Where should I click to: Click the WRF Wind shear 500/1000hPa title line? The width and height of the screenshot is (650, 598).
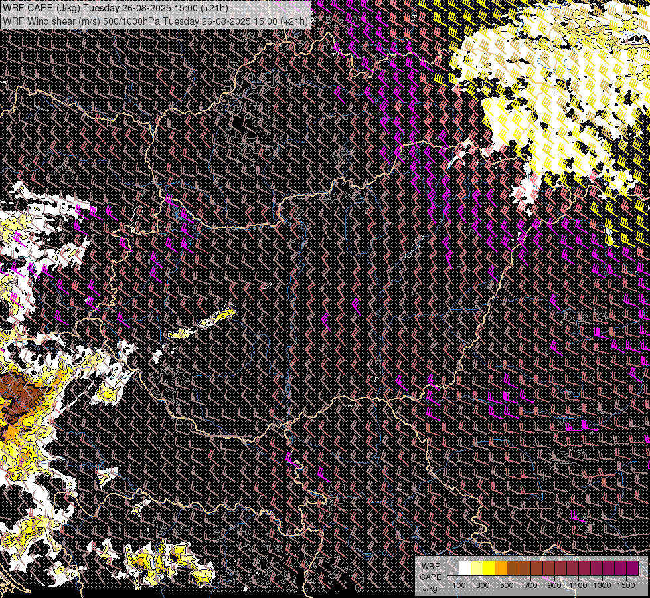[155, 21]
